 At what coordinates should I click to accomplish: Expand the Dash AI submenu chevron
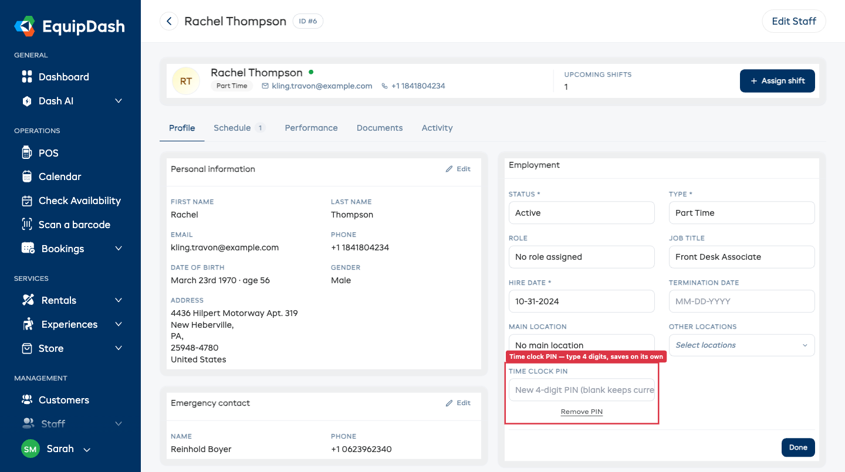click(x=119, y=101)
